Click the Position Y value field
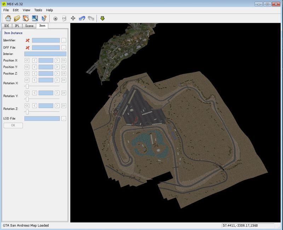 pos(46,67)
